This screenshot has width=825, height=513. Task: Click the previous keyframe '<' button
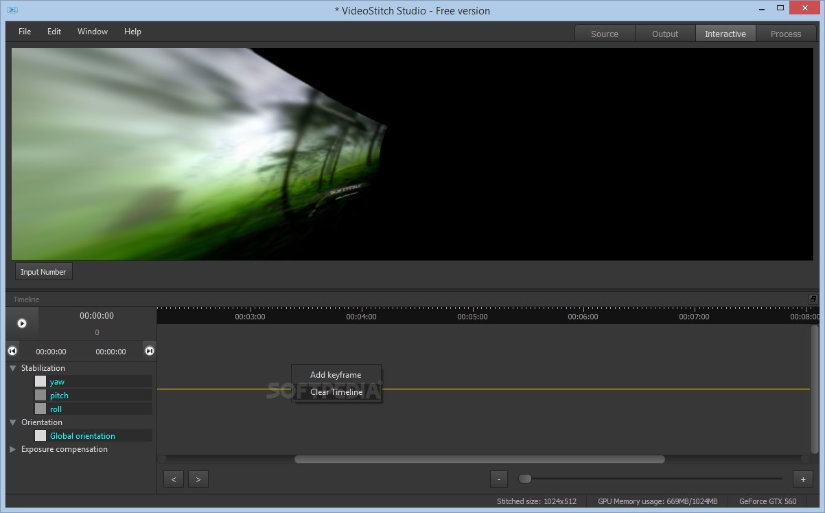point(174,479)
